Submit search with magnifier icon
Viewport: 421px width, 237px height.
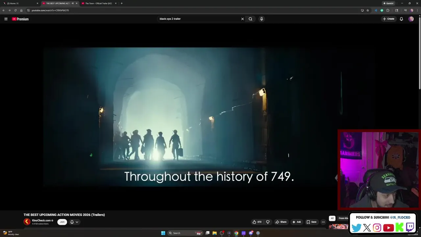click(250, 19)
